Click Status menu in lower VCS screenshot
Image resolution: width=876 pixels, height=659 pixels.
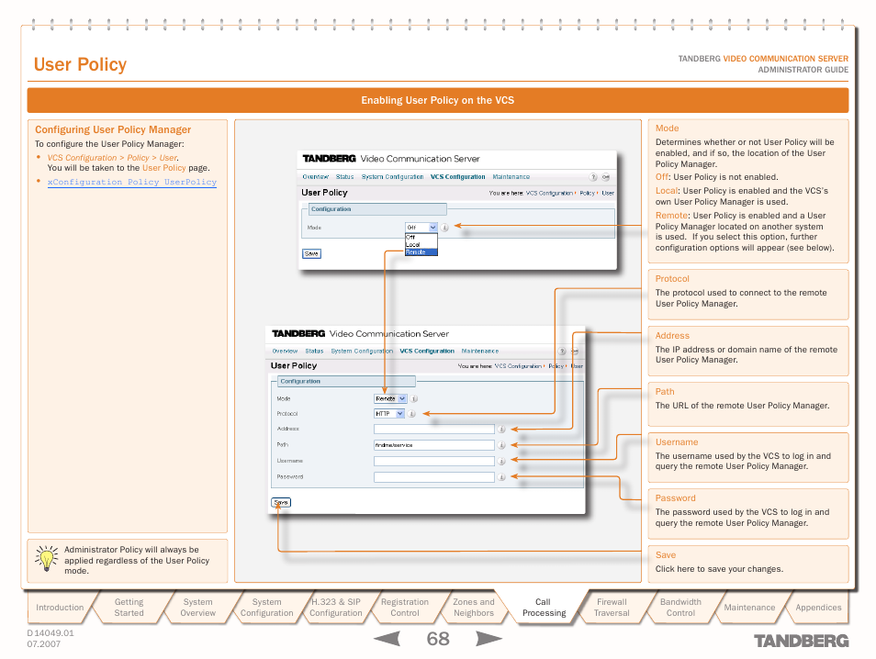coord(315,351)
